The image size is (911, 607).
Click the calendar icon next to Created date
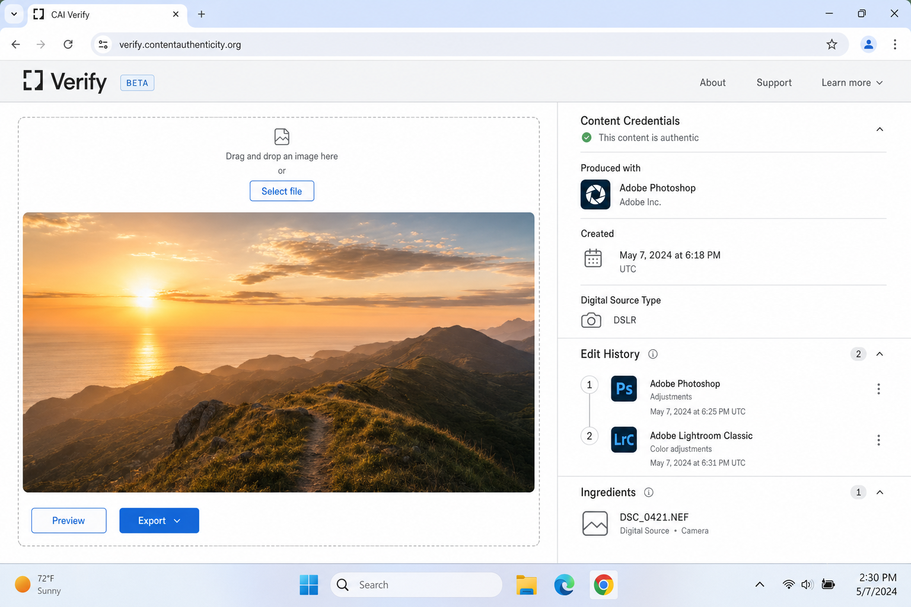point(593,259)
